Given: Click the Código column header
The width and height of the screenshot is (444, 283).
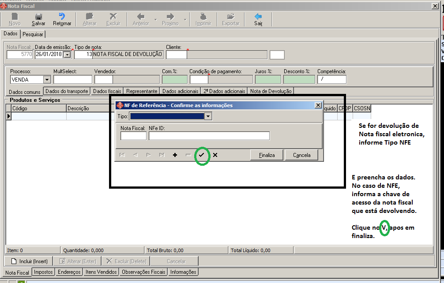Looking at the screenshot, I should (39, 108).
